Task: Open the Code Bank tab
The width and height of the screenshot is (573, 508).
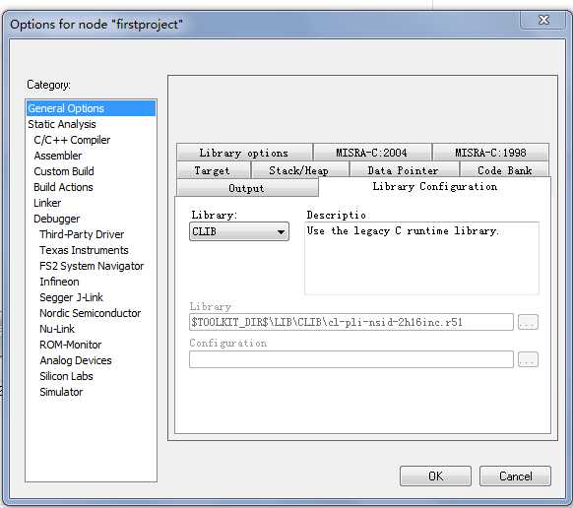Action: point(504,170)
